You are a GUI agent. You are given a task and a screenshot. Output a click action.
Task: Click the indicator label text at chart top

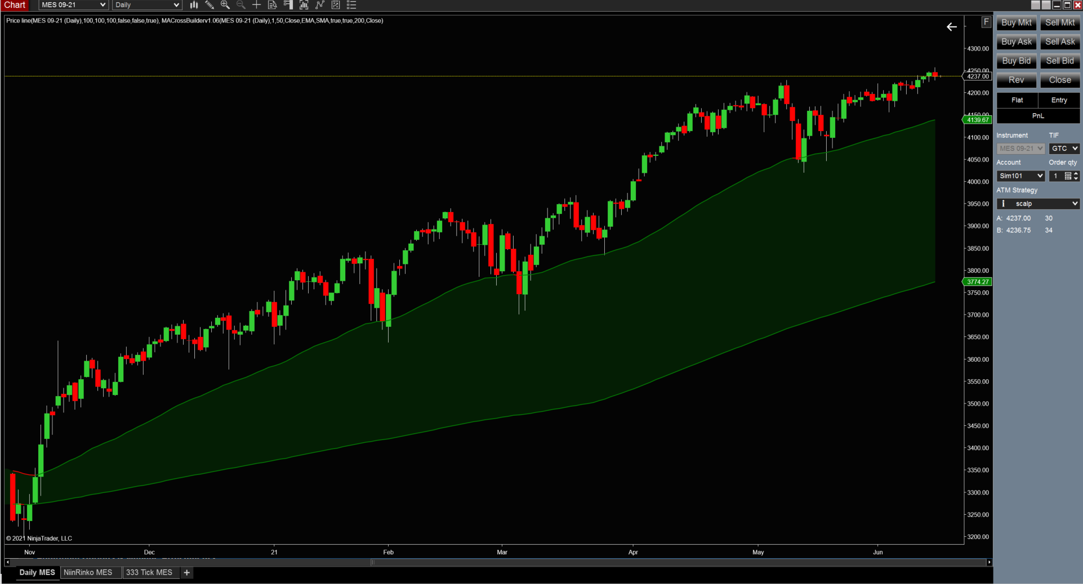195,21
